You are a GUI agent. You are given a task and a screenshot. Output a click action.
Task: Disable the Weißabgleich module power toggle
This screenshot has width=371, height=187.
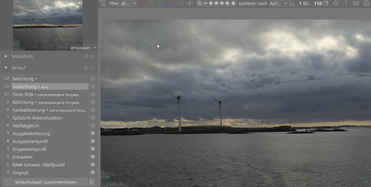pos(93,125)
